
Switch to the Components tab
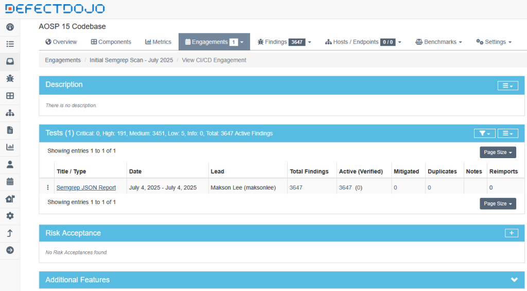(111, 42)
